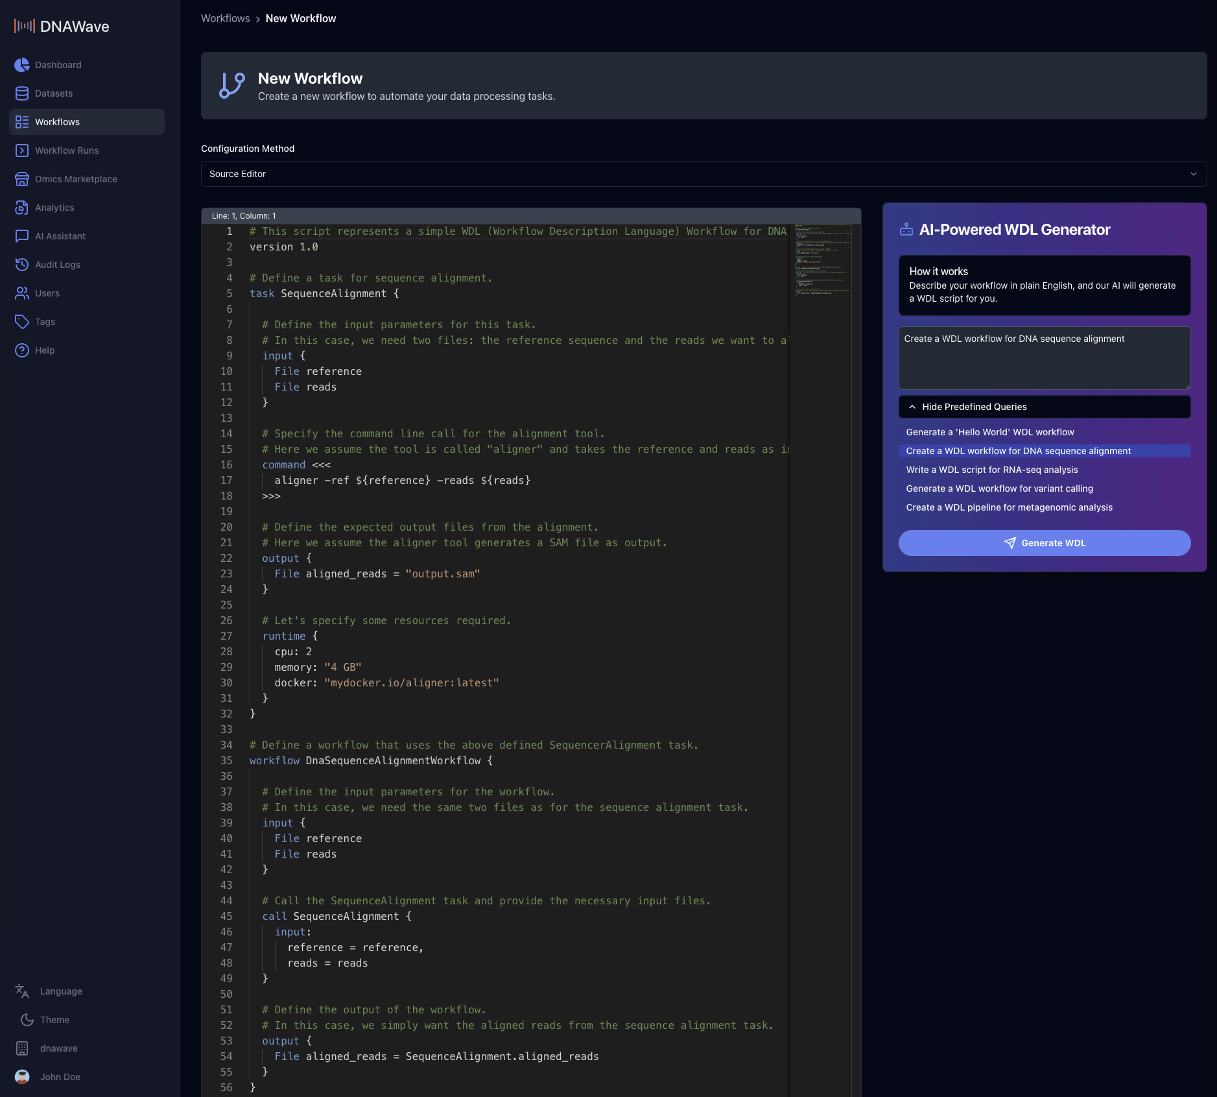
Task: Open the John Doe account menu
Action: point(60,1076)
